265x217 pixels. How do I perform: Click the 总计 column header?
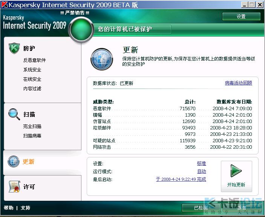[x=190, y=102]
